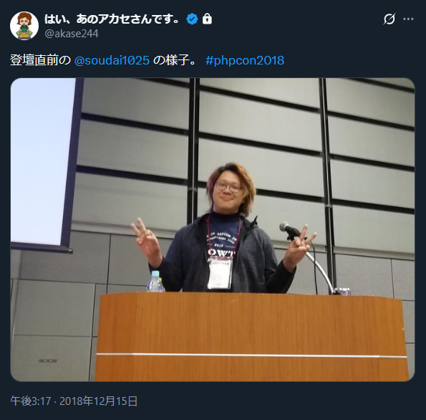Click the microphone in the photo
The width and height of the screenshot is (426, 420).
[x=290, y=230]
